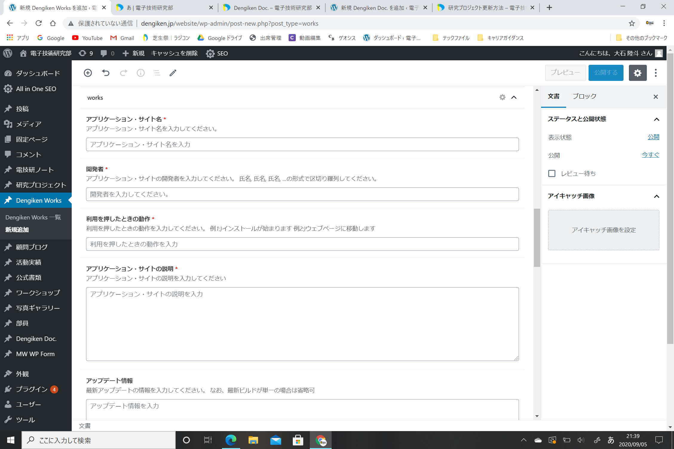Open Microsoft Edge from taskbar
The width and height of the screenshot is (674, 449).
pos(231,440)
